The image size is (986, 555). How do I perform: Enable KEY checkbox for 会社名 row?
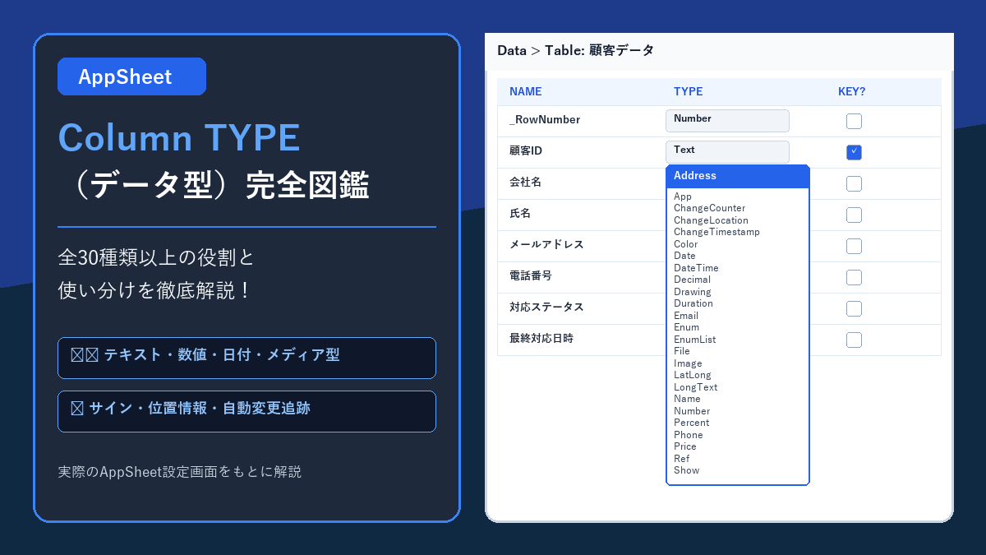click(x=854, y=184)
